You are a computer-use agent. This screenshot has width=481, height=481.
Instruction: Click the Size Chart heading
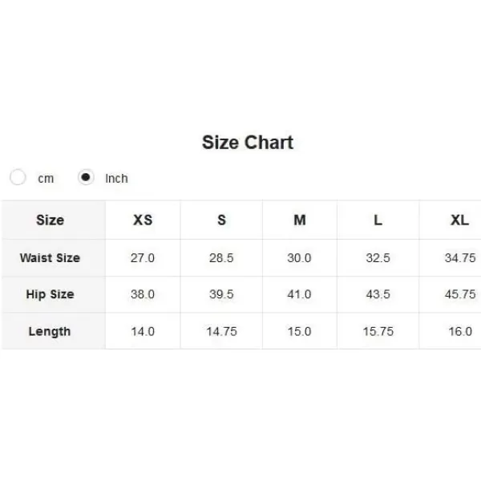click(x=248, y=143)
